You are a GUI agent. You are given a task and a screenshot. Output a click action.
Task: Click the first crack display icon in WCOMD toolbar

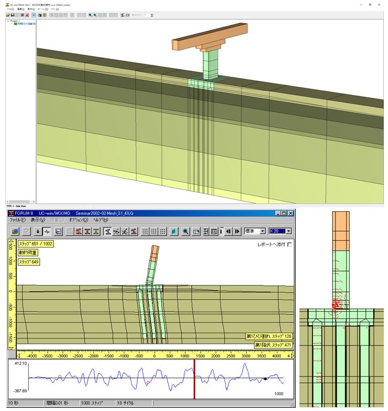point(116,231)
